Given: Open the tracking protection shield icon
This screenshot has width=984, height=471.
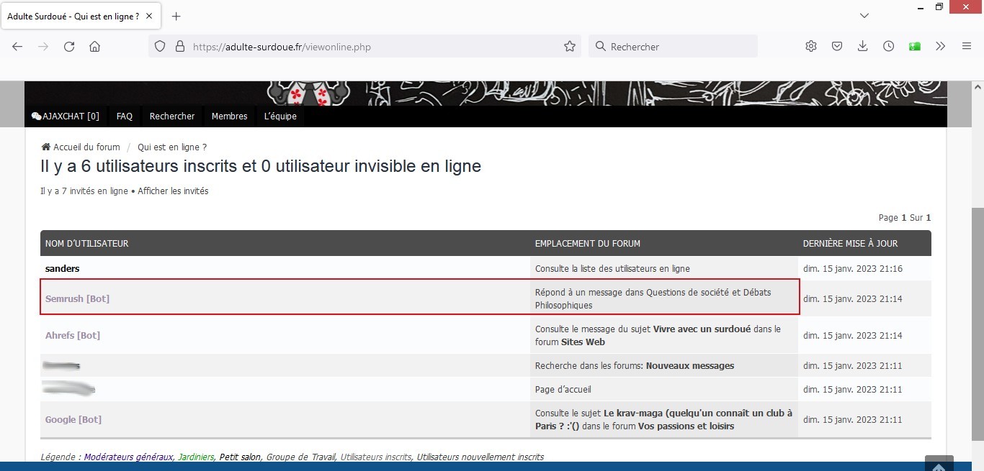Looking at the screenshot, I should coord(161,46).
